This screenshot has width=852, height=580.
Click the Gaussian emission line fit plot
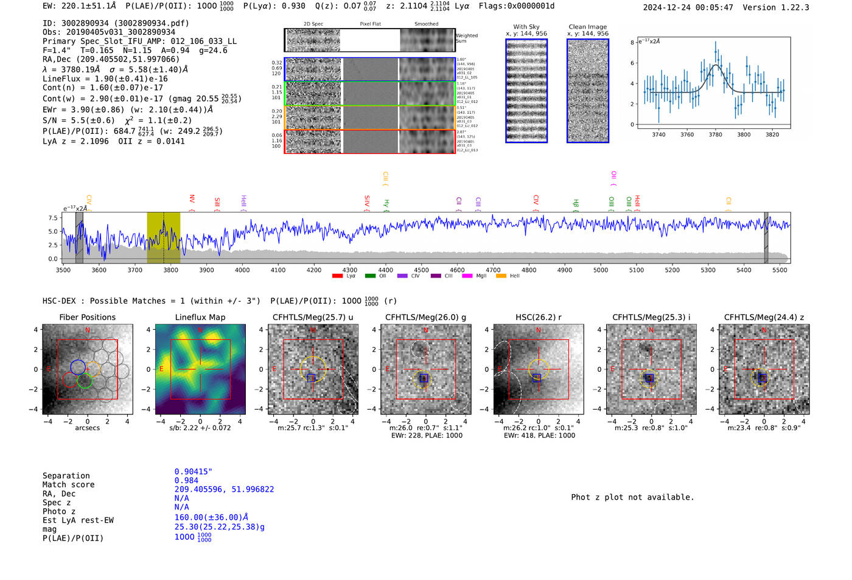pyautogui.click(x=713, y=83)
